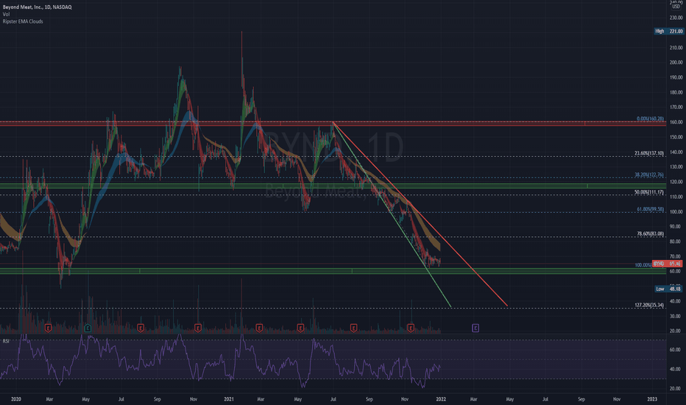Select the earnings marker near May 2021
Image resolution: width=686 pixels, height=405 pixels.
pos(300,328)
